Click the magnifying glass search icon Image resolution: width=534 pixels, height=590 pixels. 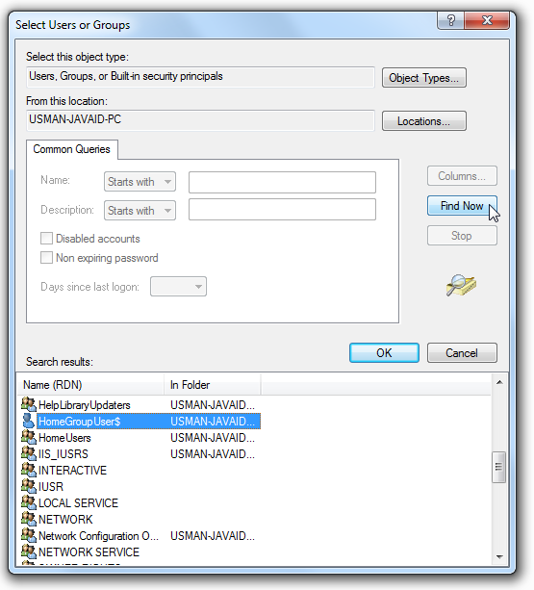click(461, 285)
